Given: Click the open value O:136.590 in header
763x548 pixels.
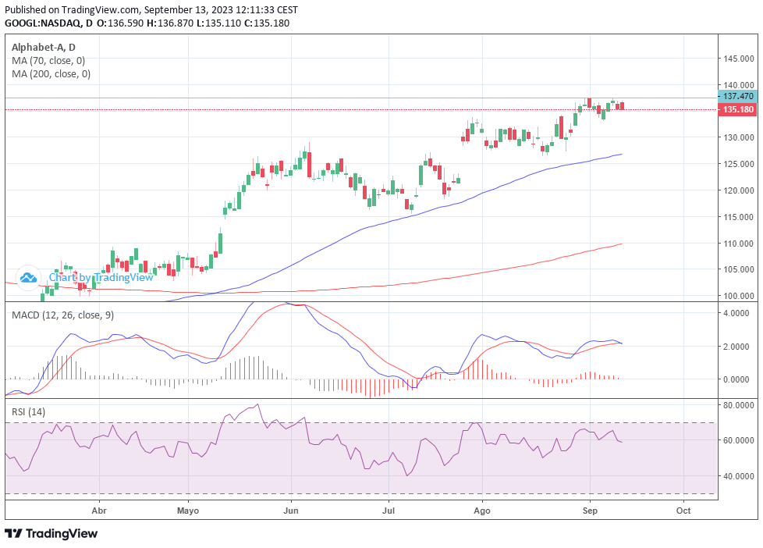Looking at the screenshot, I should (x=120, y=23).
